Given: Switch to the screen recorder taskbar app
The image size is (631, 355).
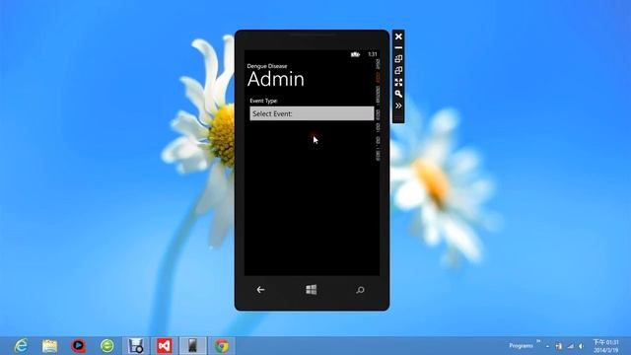Looking at the screenshot, I should pos(136,346).
